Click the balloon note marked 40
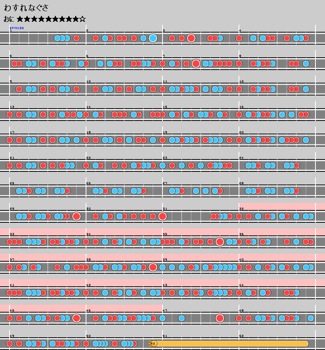This screenshot has width=325, height=350. [x=153, y=344]
